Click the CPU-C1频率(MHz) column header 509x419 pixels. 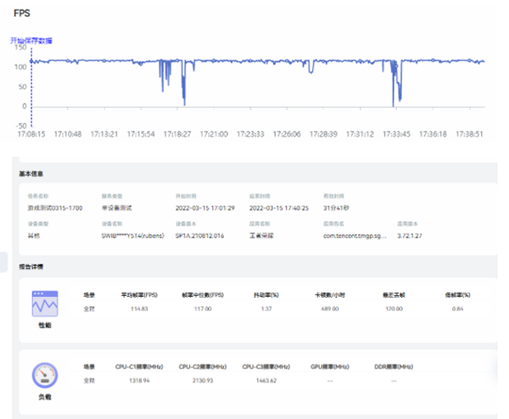point(134,366)
